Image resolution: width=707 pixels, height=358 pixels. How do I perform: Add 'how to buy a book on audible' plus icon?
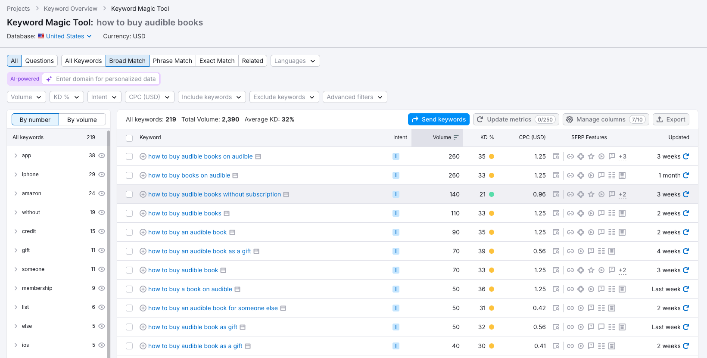click(143, 289)
